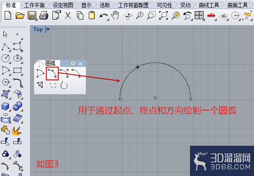
Task: Click the Cut scissors icon
Action: pos(68,16)
